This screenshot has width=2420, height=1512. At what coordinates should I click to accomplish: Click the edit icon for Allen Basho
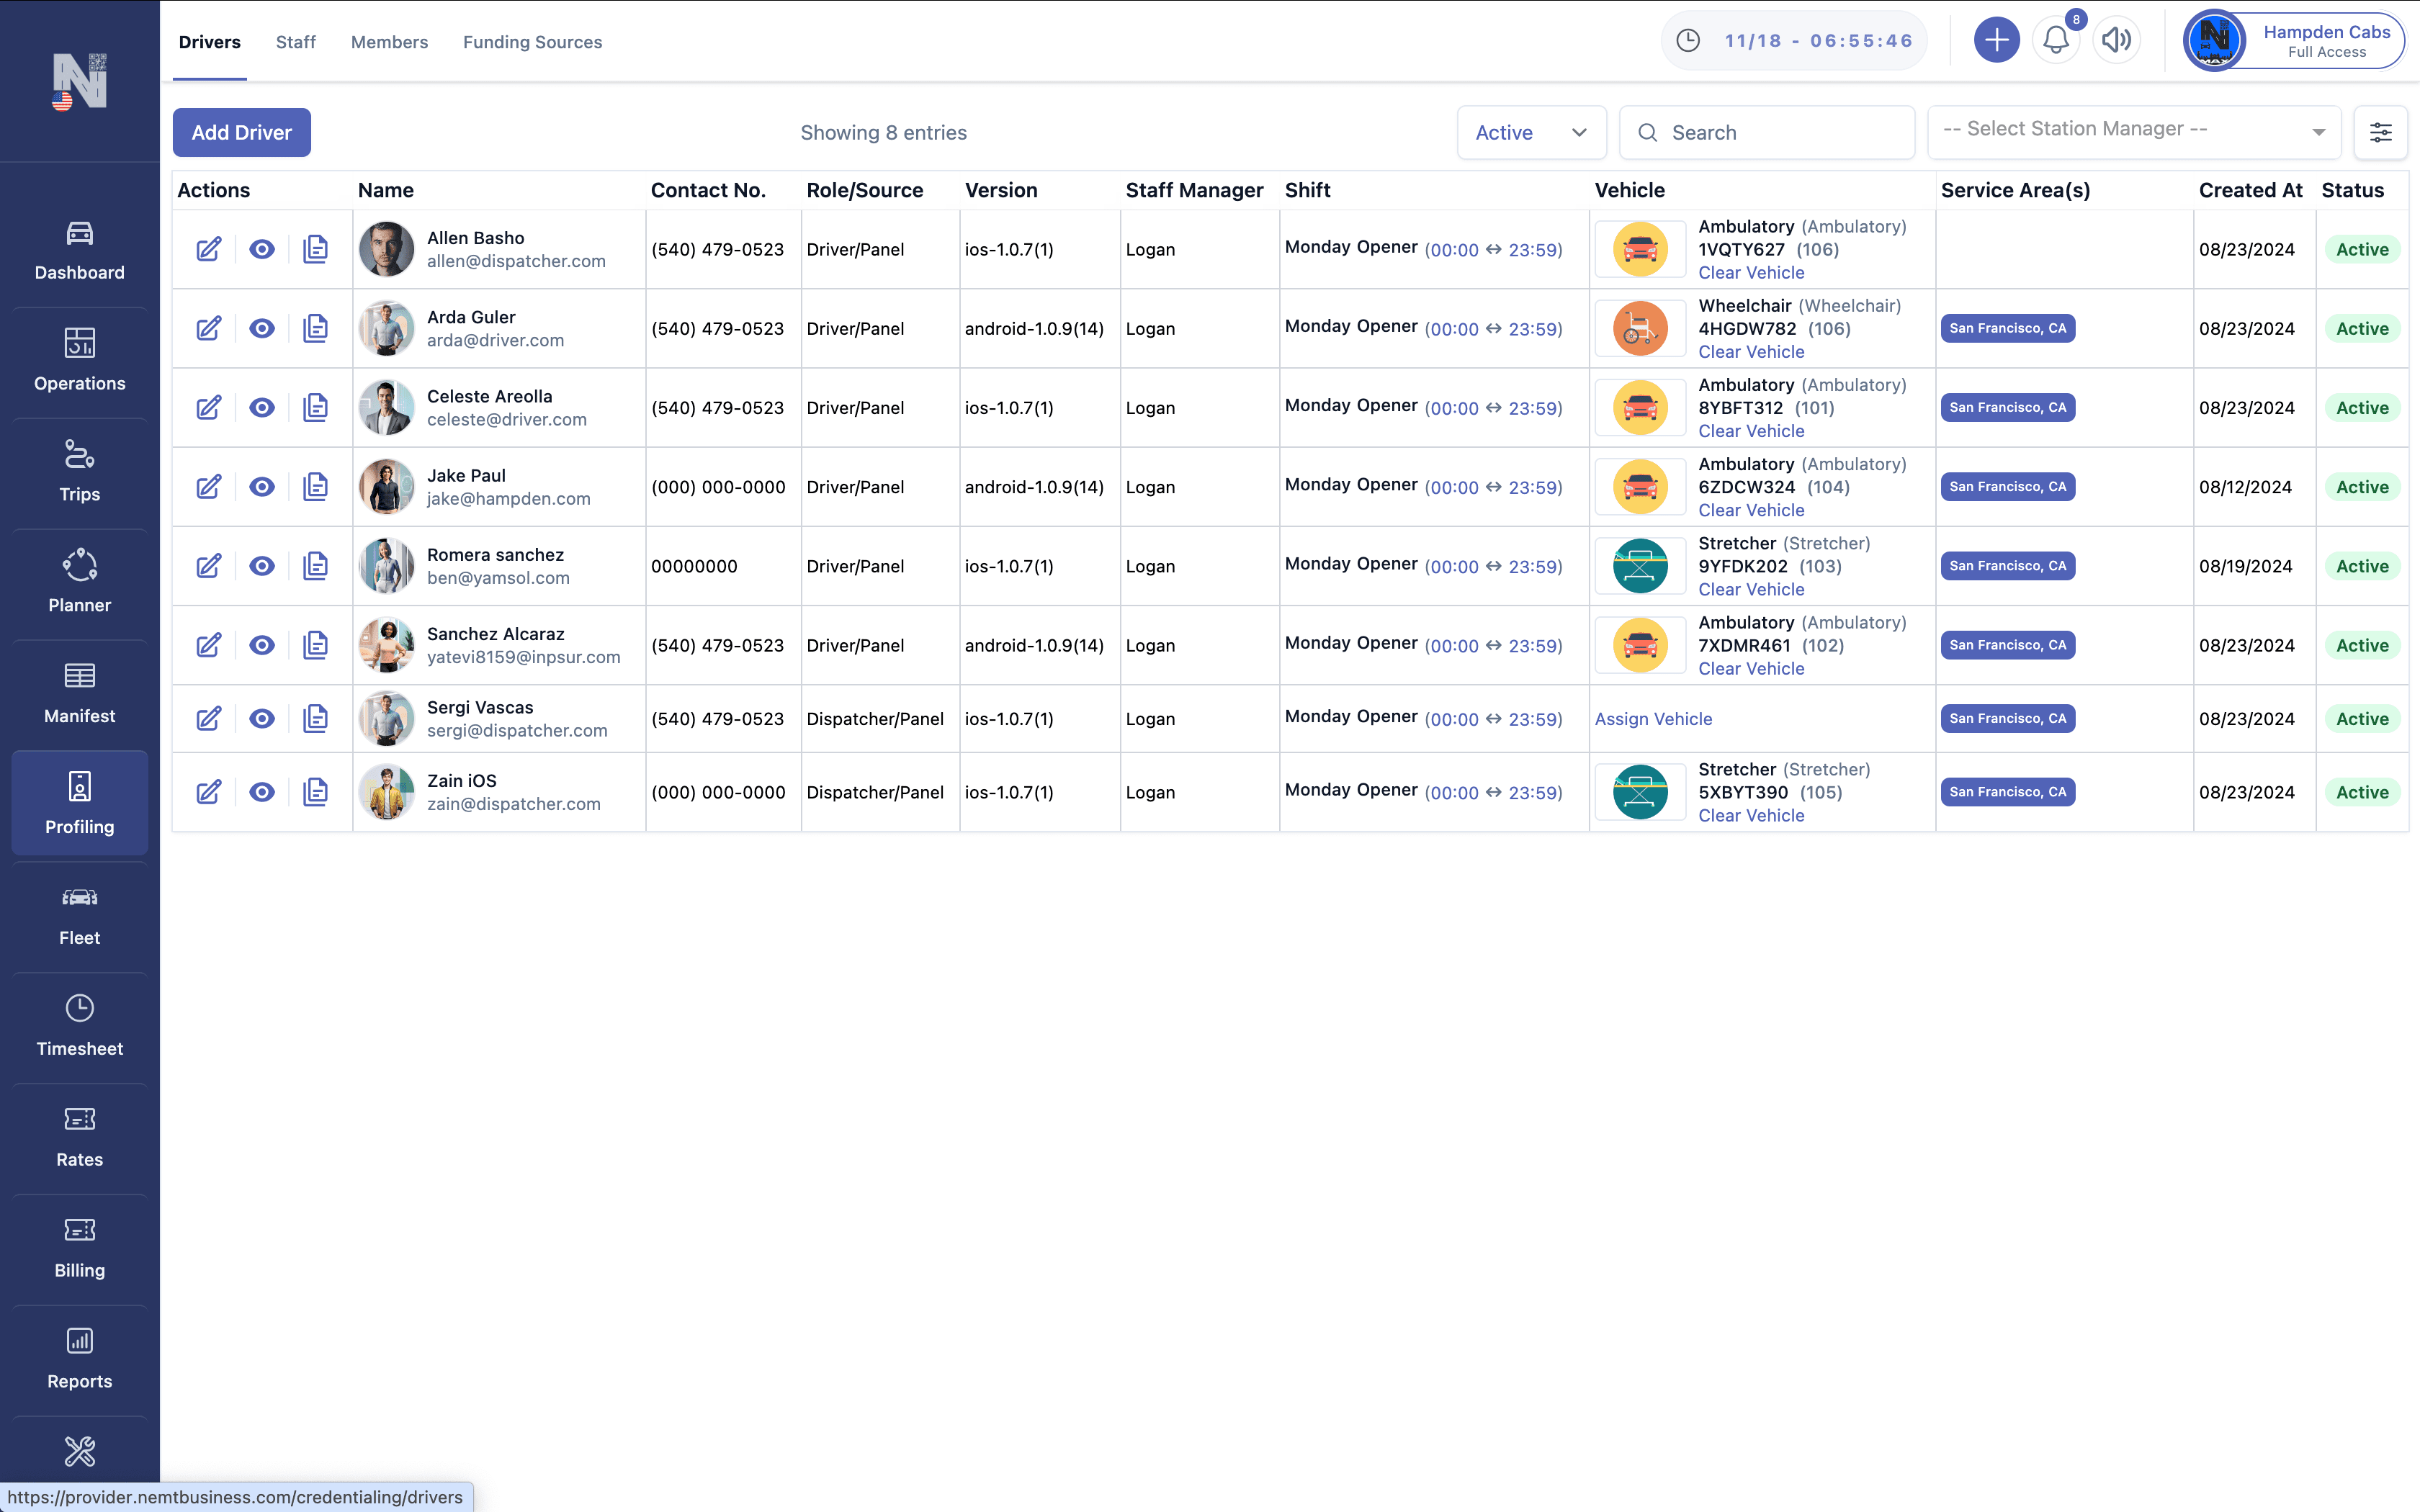coord(208,249)
